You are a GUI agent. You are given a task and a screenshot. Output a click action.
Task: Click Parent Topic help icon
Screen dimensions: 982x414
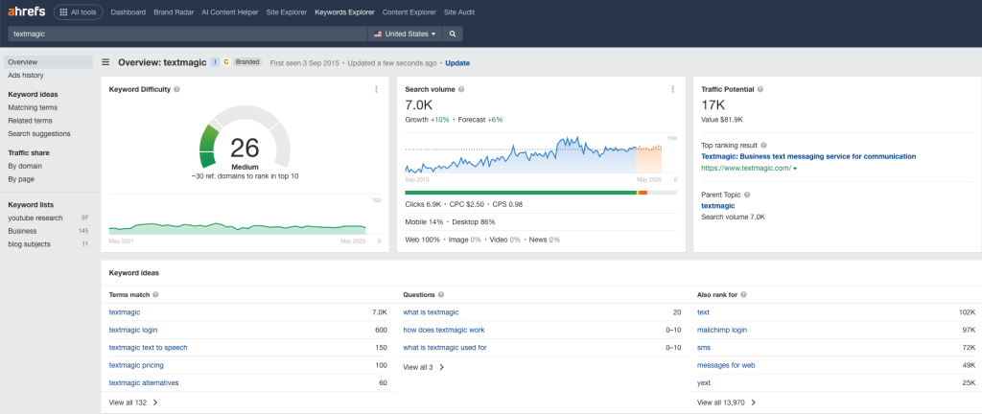[x=747, y=195]
